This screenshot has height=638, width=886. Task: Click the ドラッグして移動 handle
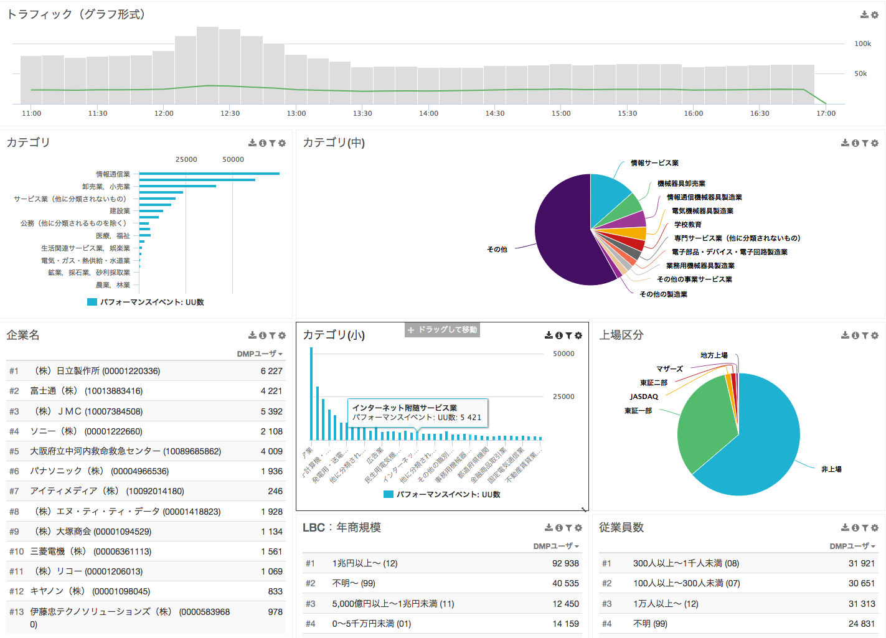tap(442, 329)
